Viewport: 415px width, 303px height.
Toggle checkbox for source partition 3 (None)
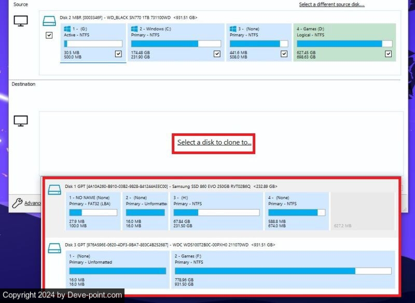[x=284, y=53]
